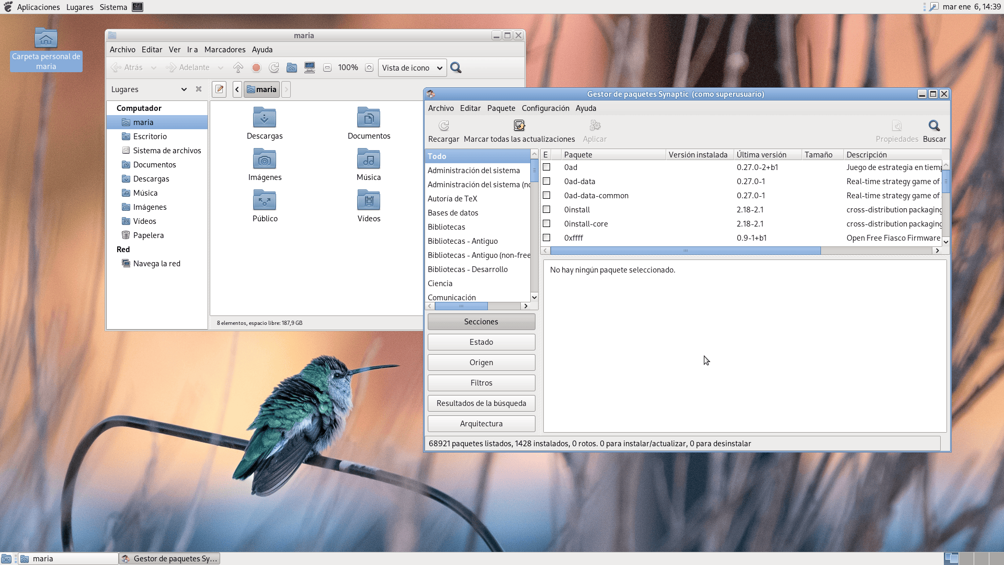Open the Paquete menu in Synaptic

click(x=501, y=108)
